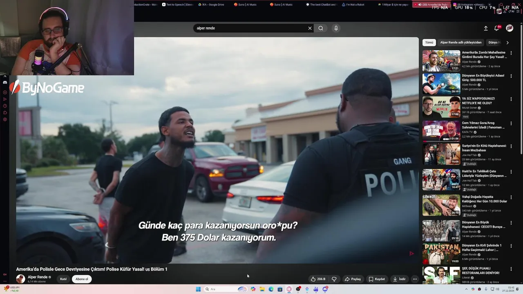
Task: Open Opera GX icon in taskbar
Action: tap(289, 289)
